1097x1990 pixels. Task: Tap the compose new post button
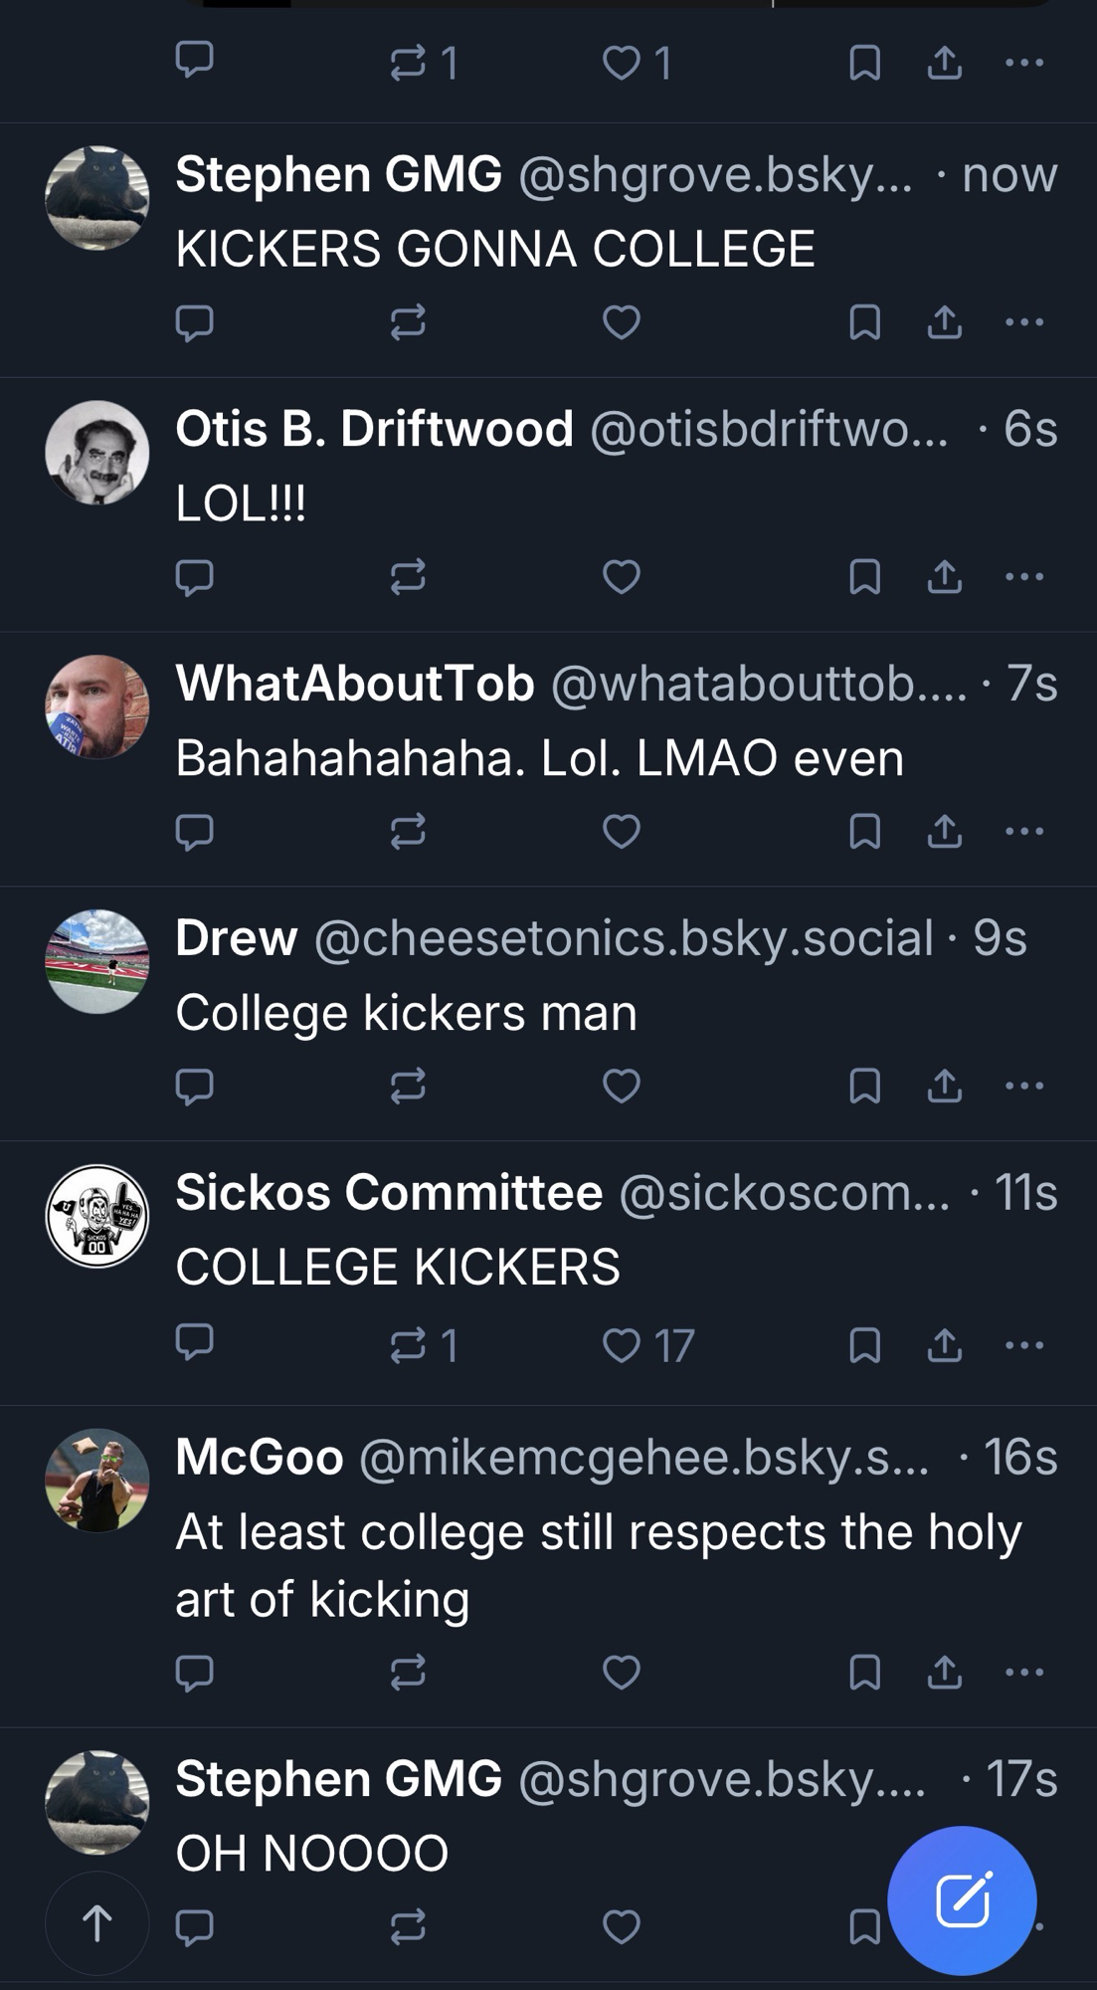point(962,1899)
